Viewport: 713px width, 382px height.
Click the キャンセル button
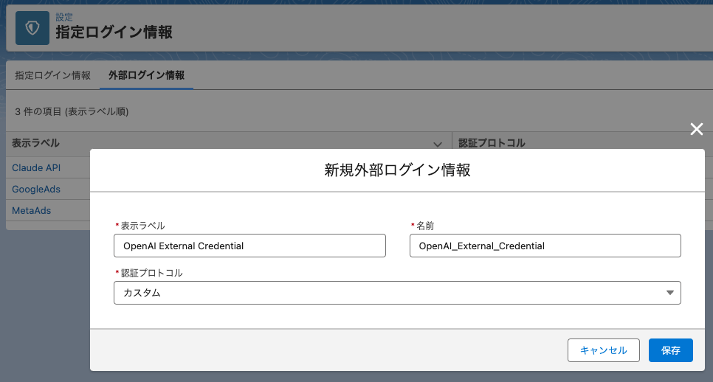point(604,350)
